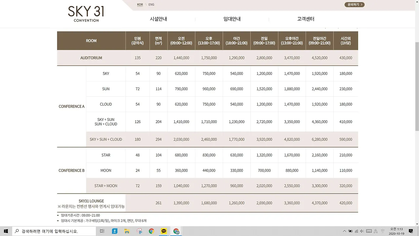The image size is (419, 236).
Task: Open the first Chrome taskbar icon
Action: [x=152, y=231]
